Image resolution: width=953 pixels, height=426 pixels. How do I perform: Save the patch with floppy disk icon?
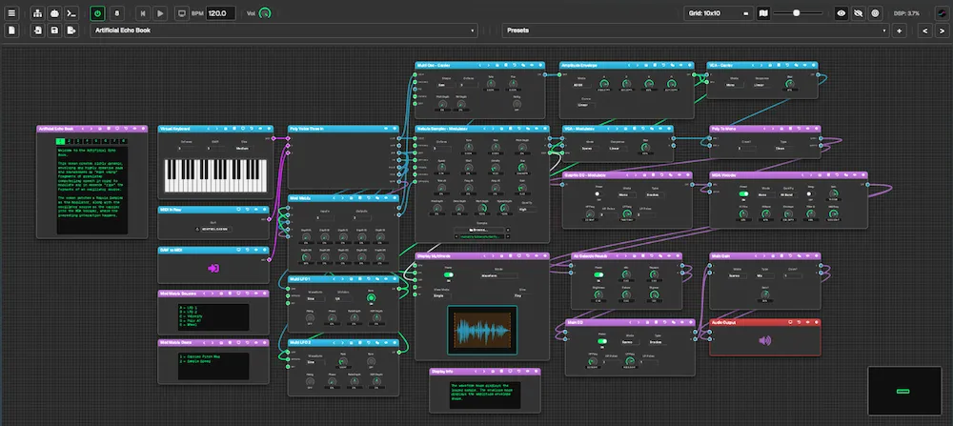54,30
